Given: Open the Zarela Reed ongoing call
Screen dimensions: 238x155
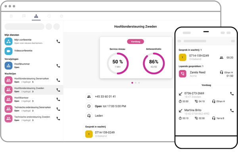Looking at the screenshot, I should 206,74.
